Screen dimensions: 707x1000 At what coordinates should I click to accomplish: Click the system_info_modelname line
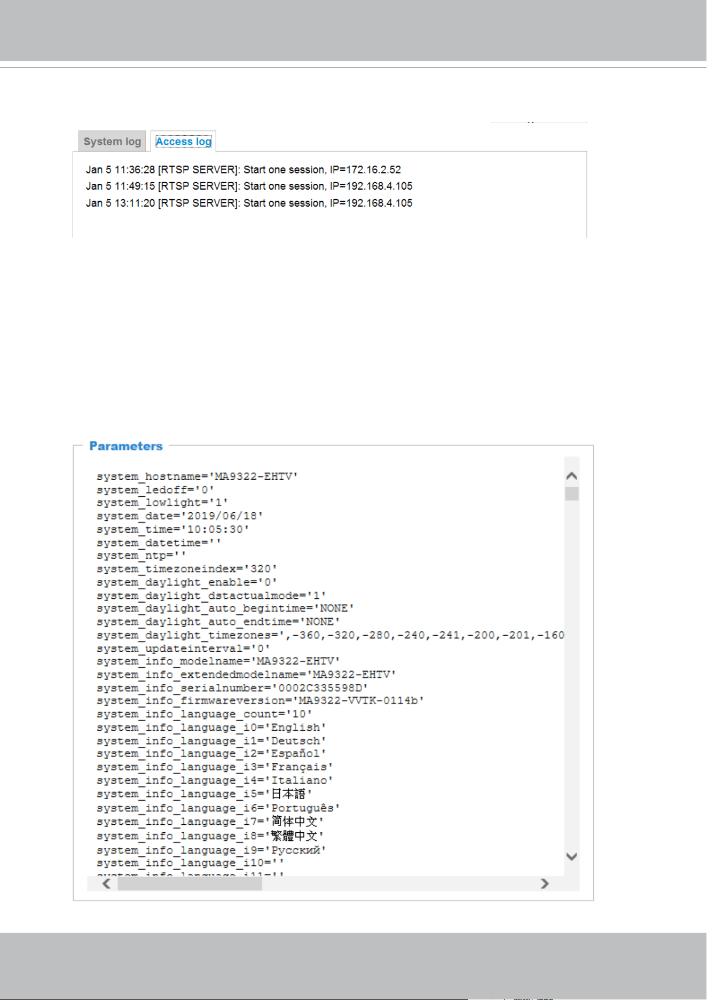(218, 661)
